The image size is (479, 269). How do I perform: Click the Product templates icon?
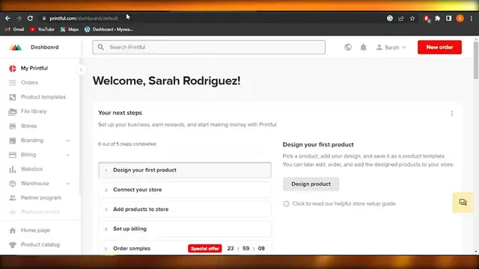[13, 97]
